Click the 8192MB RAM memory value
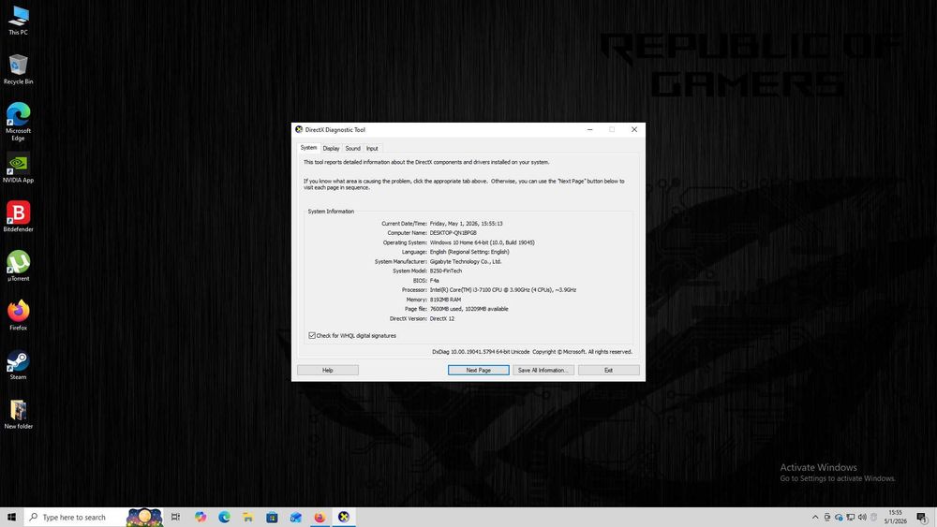The image size is (937, 527). (445, 300)
